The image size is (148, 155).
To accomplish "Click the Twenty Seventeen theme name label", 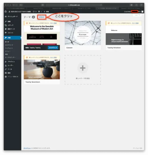I will point(33,82).
